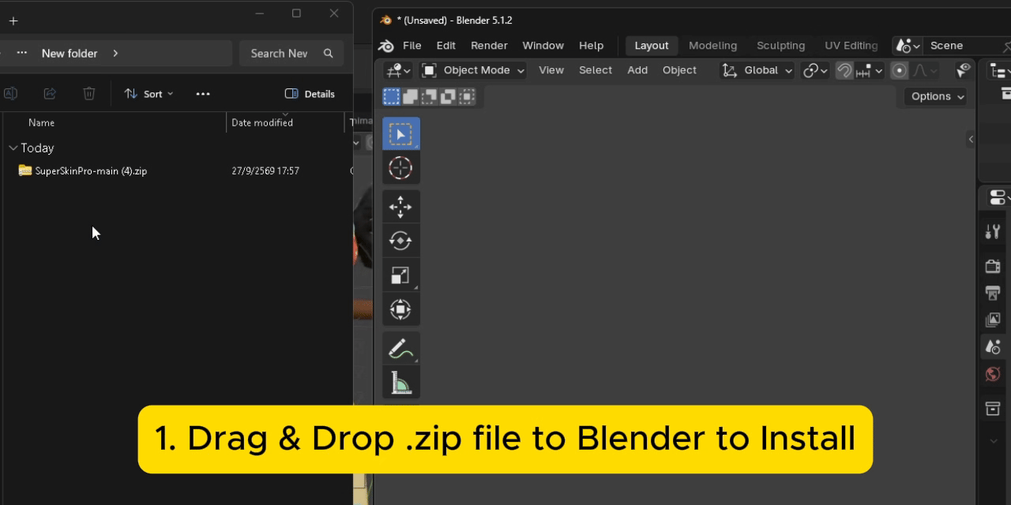Image resolution: width=1011 pixels, height=505 pixels.
Task: Open the Edit menu in Blender
Action: point(446,46)
